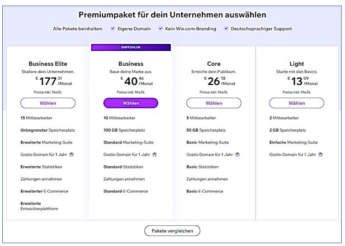Click Zahlungen annehmen in Business Elite column

(41, 179)
